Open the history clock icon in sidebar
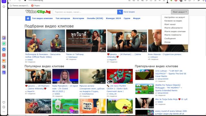Image resolution: width=206 pixels, height=116 pixels. pos(4,107)
